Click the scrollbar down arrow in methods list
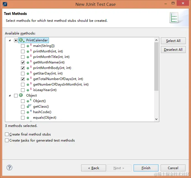 click(x=156, y=119)
